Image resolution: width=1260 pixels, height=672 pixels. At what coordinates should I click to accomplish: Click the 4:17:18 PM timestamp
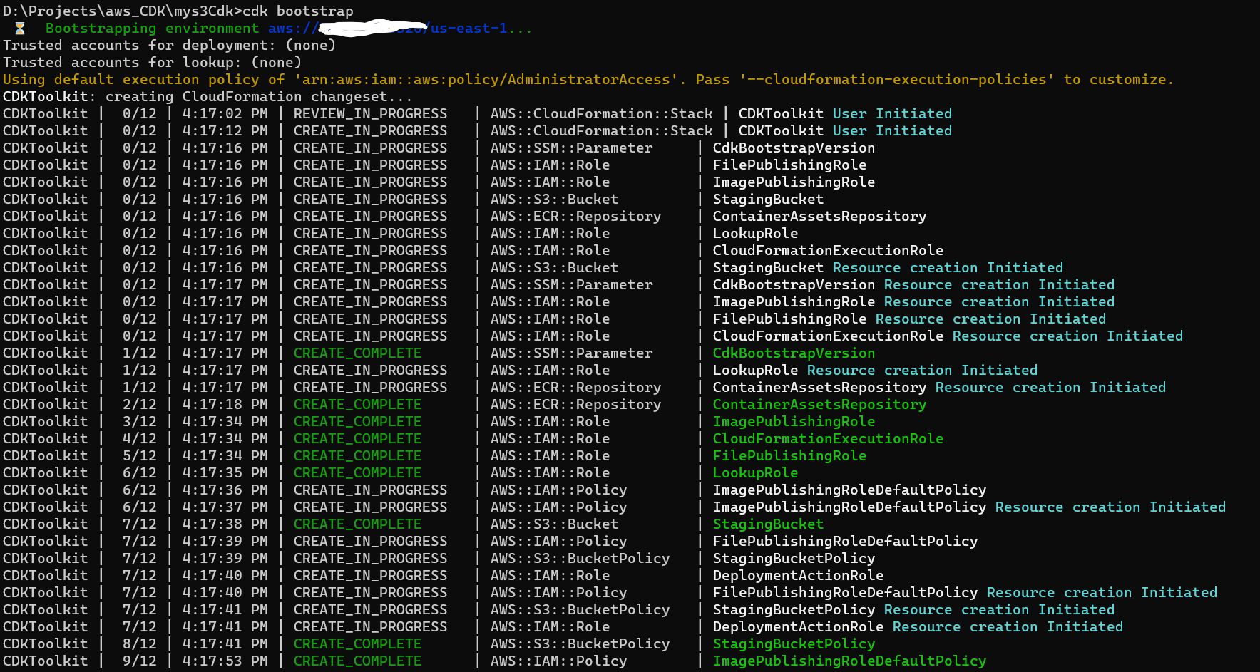coord(225,405)
